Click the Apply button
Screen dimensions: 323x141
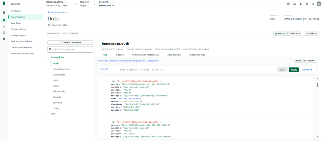(294, 70)
